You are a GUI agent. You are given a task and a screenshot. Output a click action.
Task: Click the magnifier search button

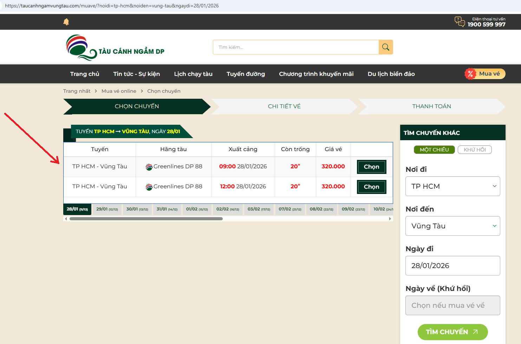tap(385, 47)
